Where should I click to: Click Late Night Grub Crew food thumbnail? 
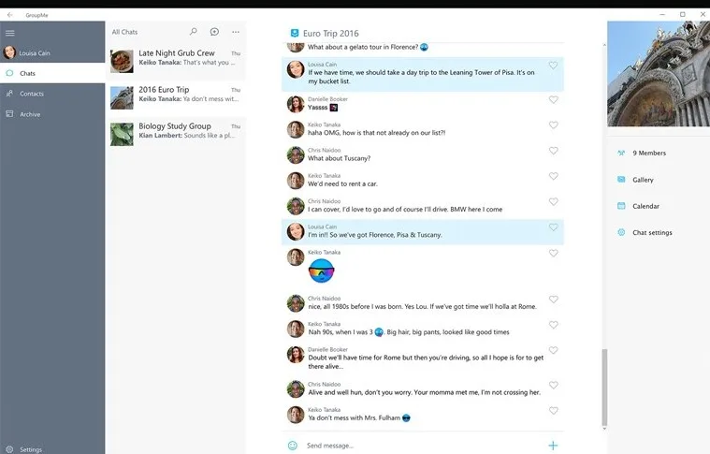[x=122, y=61]
